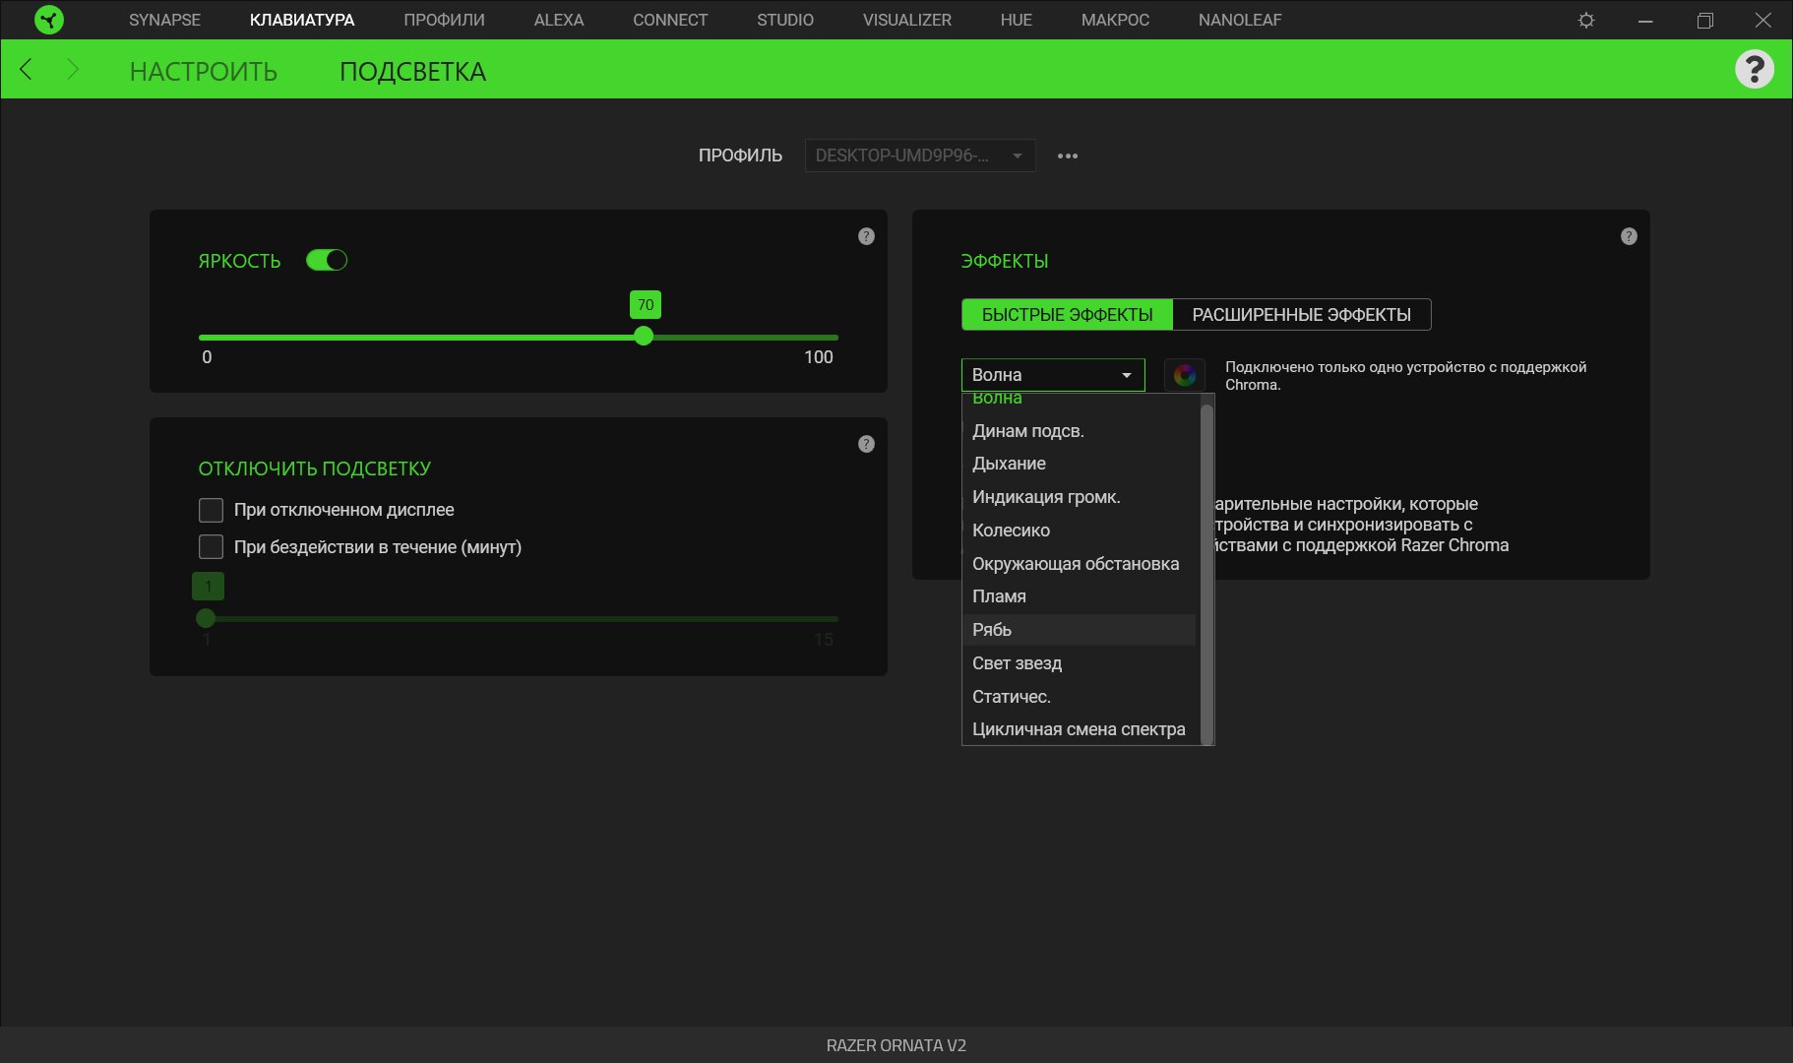Open profile options three-dots menu
The image size is (1793, 1063).
(1068, 156)
